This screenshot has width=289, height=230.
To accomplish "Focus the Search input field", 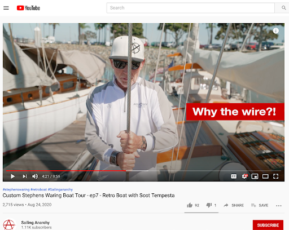I will point(191,8).
